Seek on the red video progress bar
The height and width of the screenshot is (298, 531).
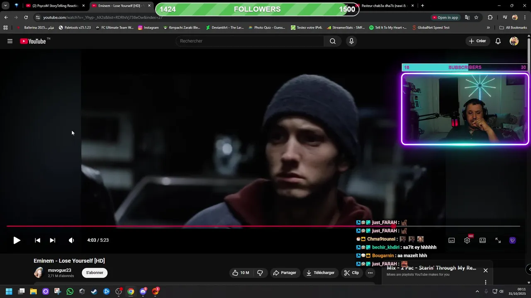coord(263,226)
